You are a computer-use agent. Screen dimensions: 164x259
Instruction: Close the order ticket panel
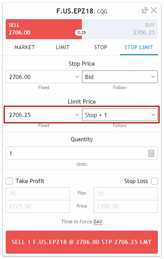[x=154, y=10]
